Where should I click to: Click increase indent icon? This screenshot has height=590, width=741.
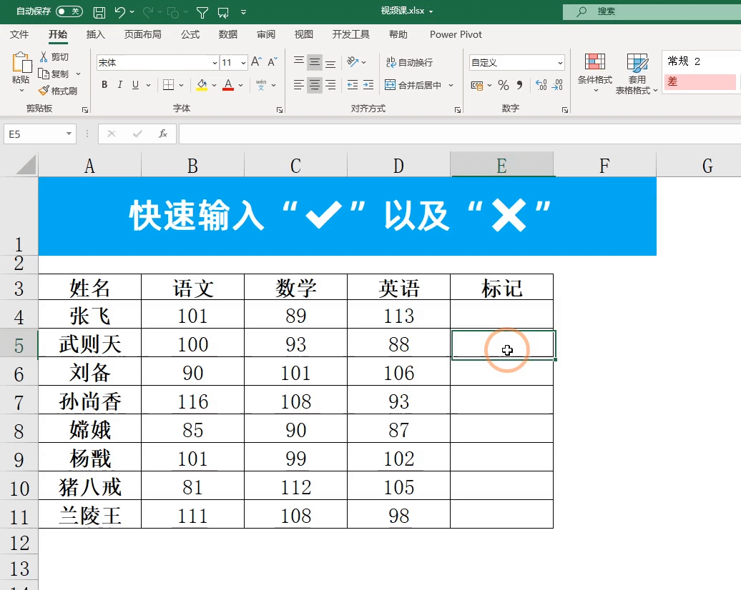point(368,85)
